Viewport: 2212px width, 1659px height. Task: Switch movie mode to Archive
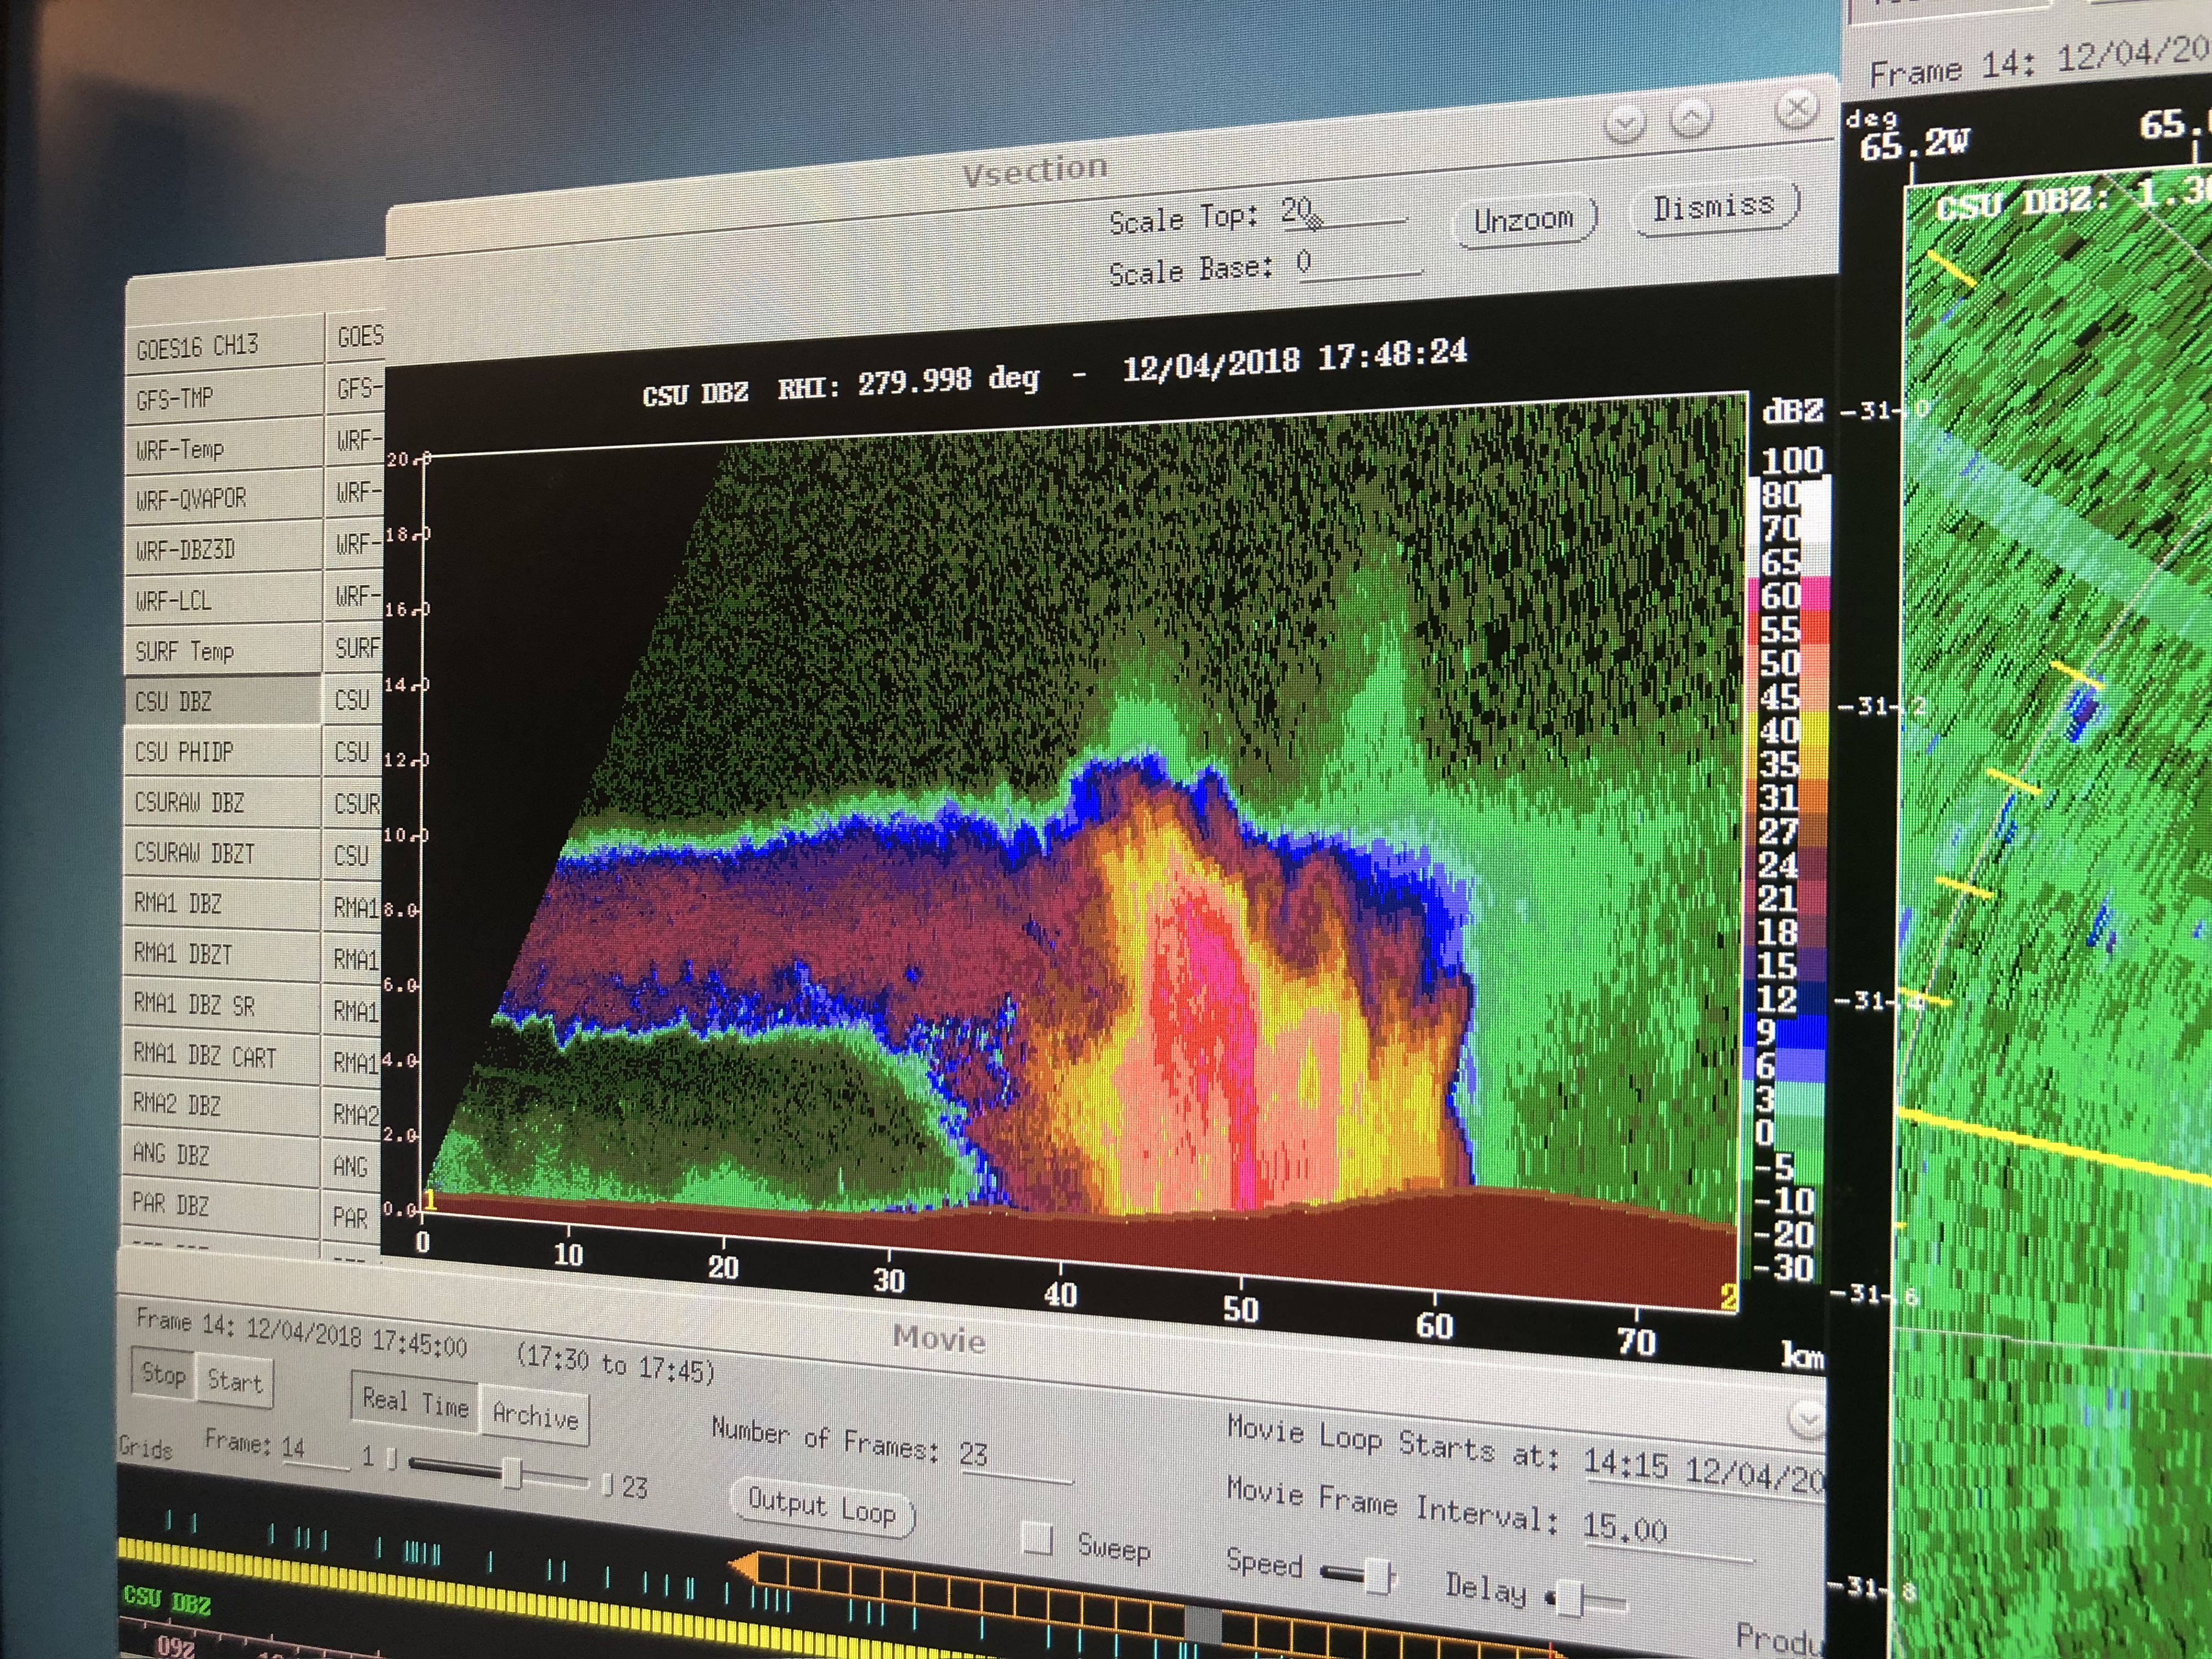(535, 1416)
